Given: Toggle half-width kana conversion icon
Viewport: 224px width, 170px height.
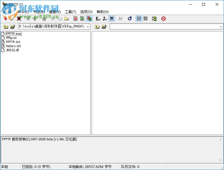Looking at the screenshot, I should point(120,19).
